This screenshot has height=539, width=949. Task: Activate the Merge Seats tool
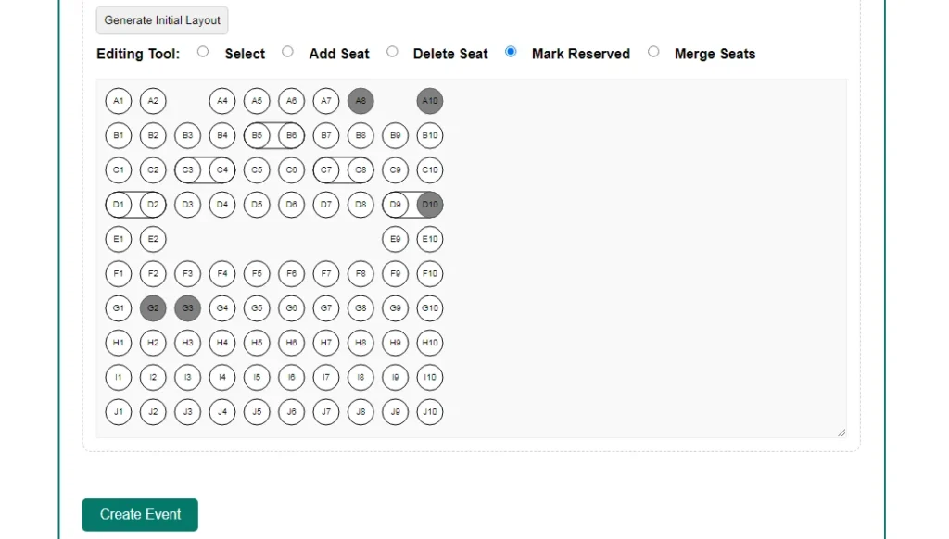pos(653,53)
